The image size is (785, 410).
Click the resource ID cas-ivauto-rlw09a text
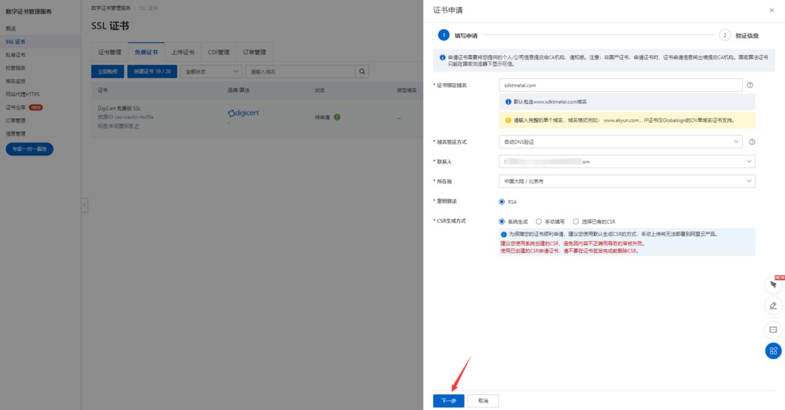pos(126,117)
